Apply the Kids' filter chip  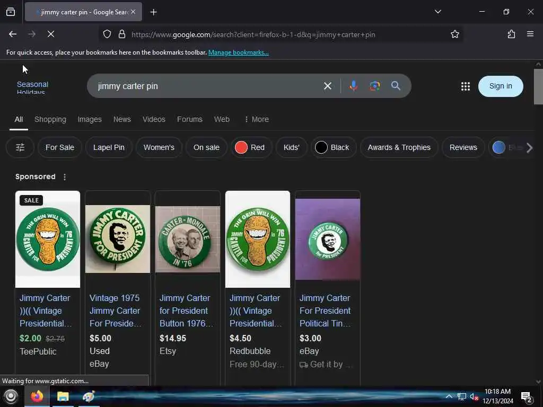(x=291, y=147)
